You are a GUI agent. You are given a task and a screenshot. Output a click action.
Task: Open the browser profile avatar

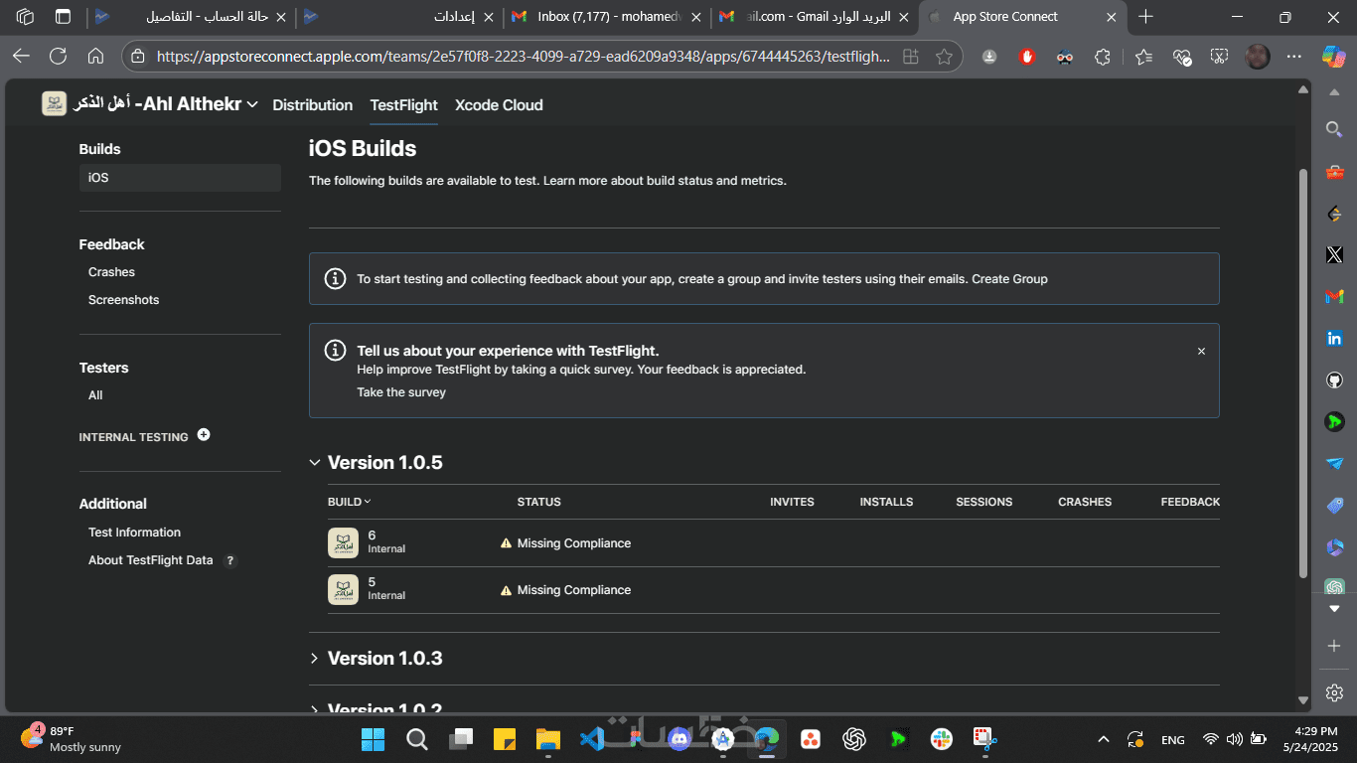[x=1258, y=57]
